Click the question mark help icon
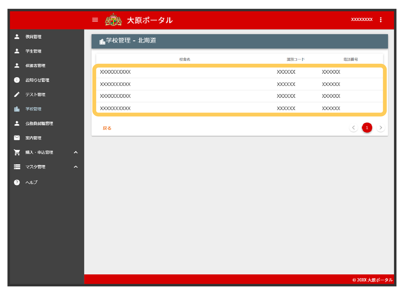This screenshot has width=404, height=295. [17, 182]
